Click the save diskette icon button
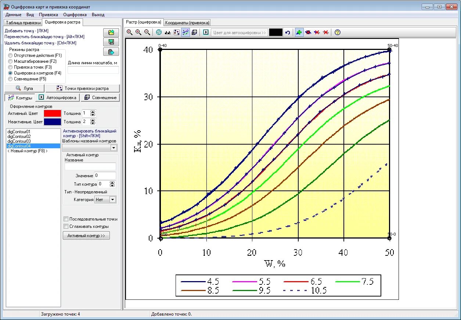The width and height of the screenshot is (461, 320). (x=111, y=42)
